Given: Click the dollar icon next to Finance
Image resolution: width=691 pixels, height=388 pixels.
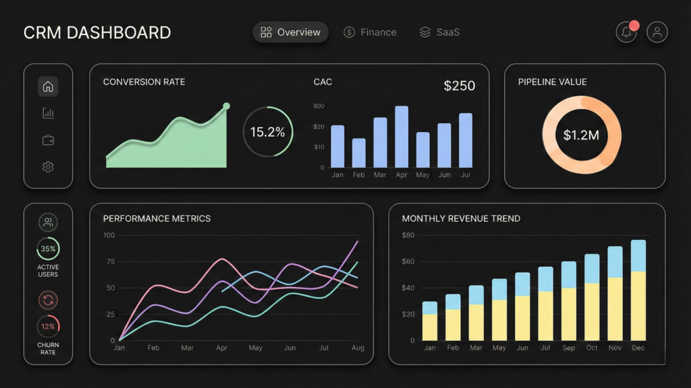Looking at the screenshot, I should click(349, 32).
